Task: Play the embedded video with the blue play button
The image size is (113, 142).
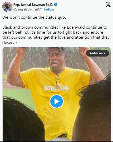Action: [x=56, y=102]
